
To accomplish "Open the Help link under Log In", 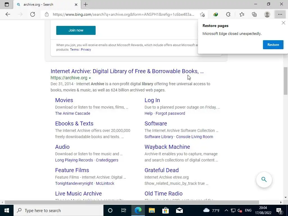I will pyautogui.click(x=148, y=113).
